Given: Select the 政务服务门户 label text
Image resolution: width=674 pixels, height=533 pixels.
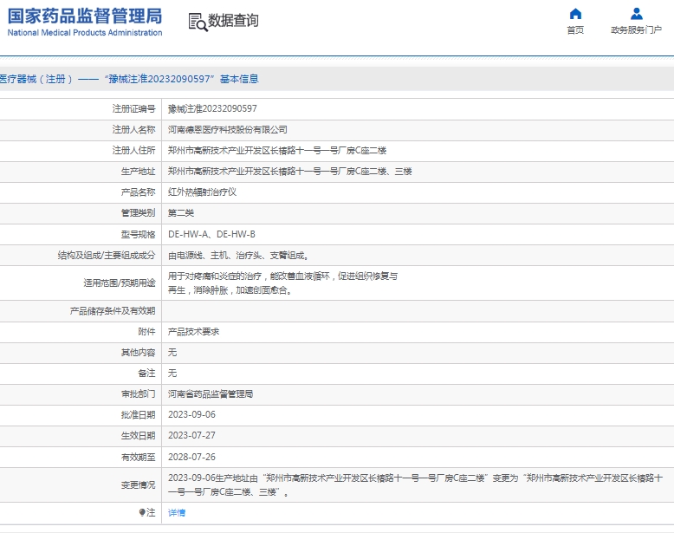Looking at the screenshot, I should tap(636, 29).
